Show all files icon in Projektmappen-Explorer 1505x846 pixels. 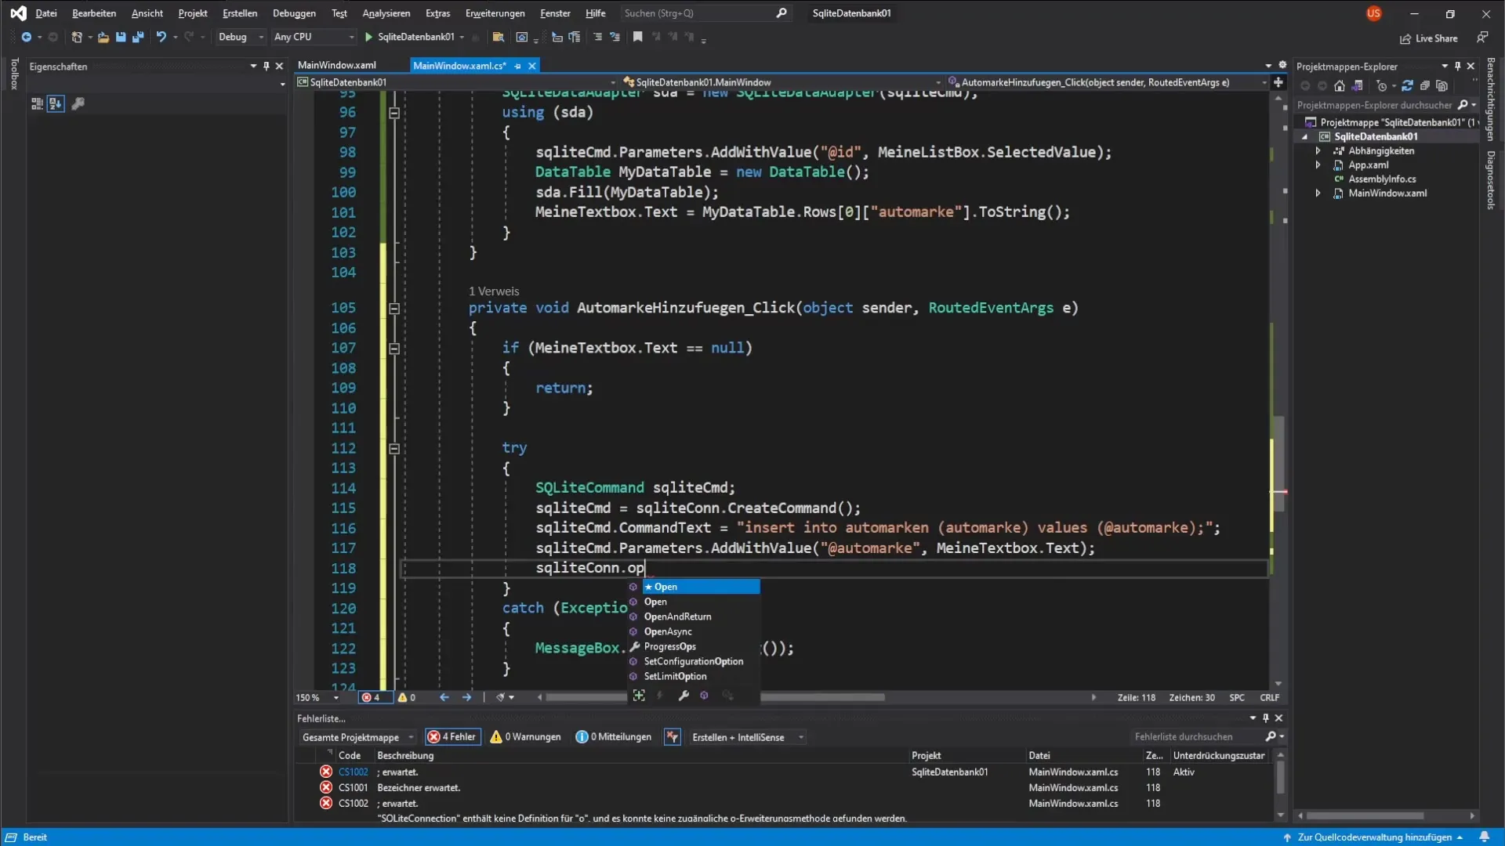(x=1442, y=86)
